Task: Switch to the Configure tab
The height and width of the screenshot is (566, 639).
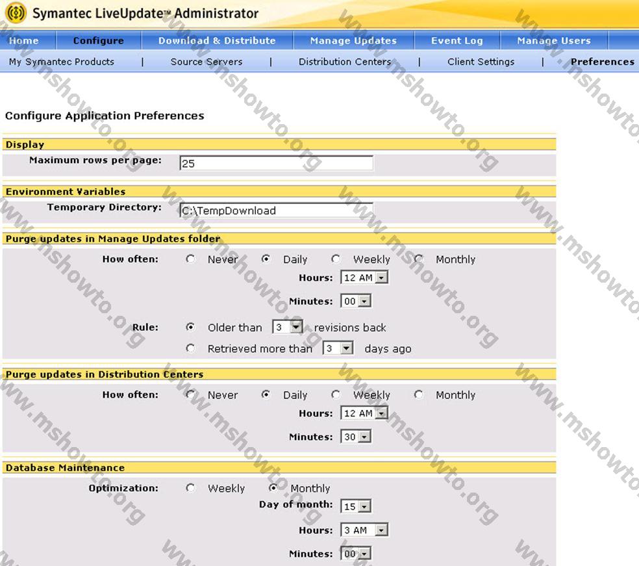Action: point(98,40)
